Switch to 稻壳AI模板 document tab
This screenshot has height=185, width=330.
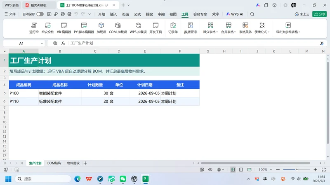[x=38, y=5]
